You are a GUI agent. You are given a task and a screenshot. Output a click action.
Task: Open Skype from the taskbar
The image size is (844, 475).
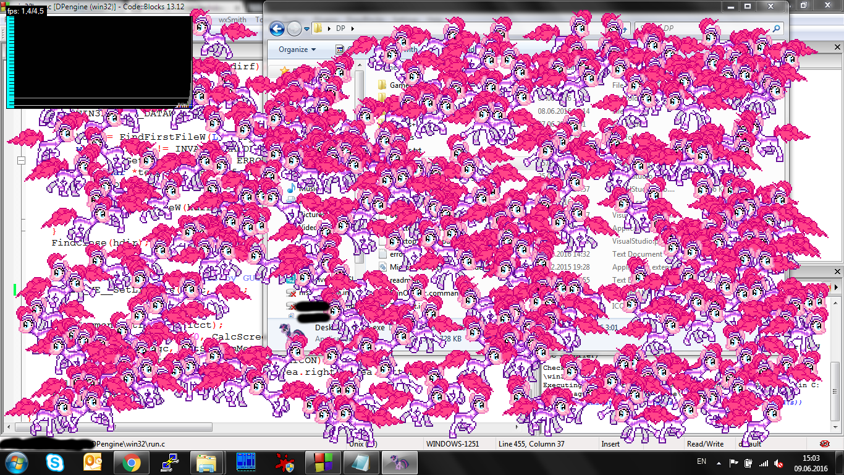54,463
